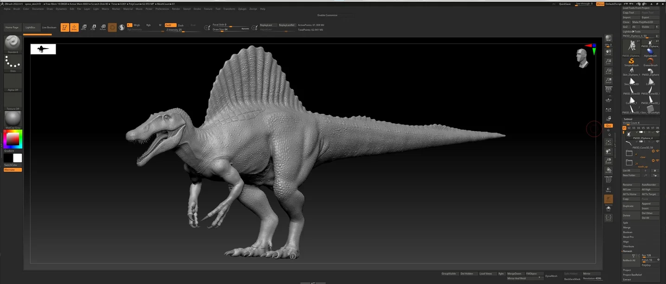Toggle the Floor grid button
The width and height of the screenshot is (666, 284).
pos(608,100)
